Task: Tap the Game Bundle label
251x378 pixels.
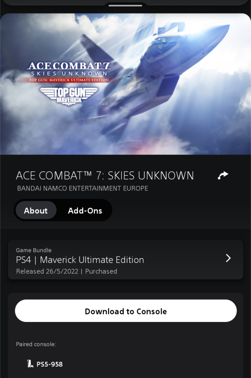Action: pyautogui.click(x=34, y=250)
